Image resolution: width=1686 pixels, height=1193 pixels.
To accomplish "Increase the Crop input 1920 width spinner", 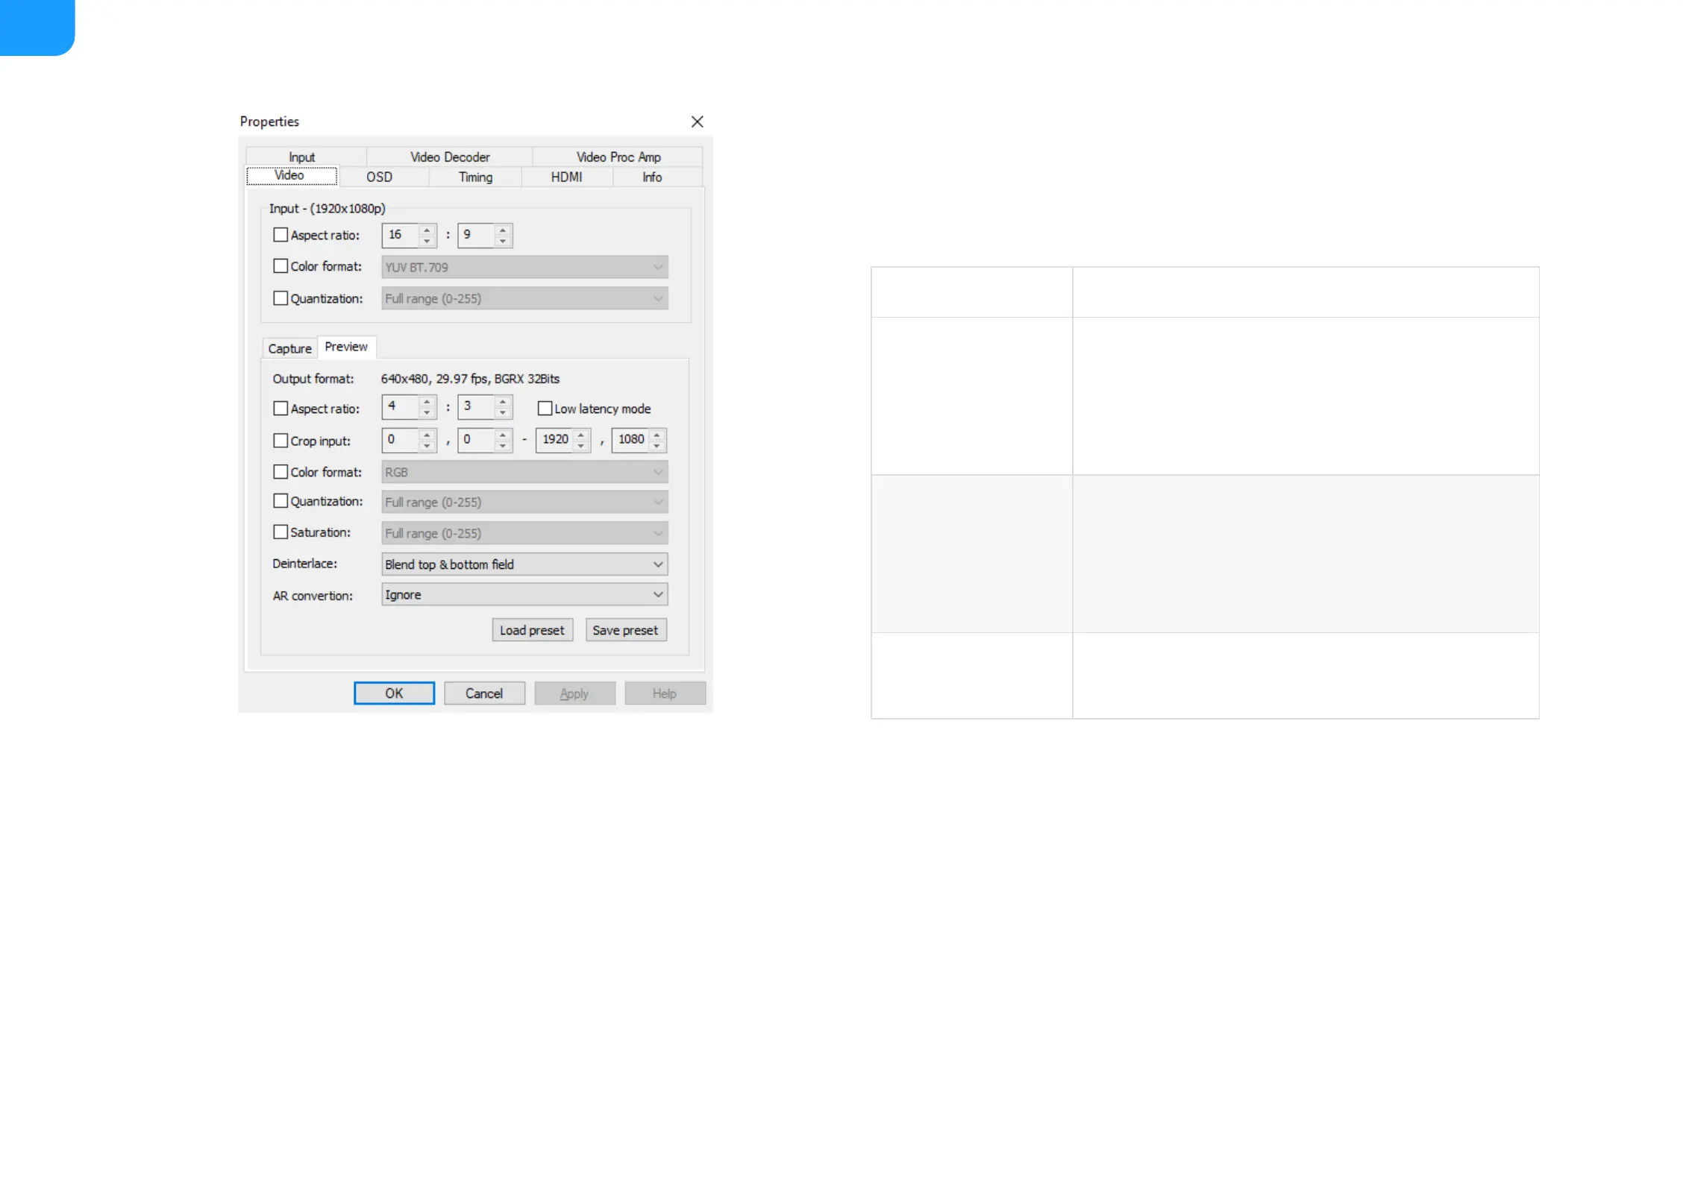I will [580, 435].
